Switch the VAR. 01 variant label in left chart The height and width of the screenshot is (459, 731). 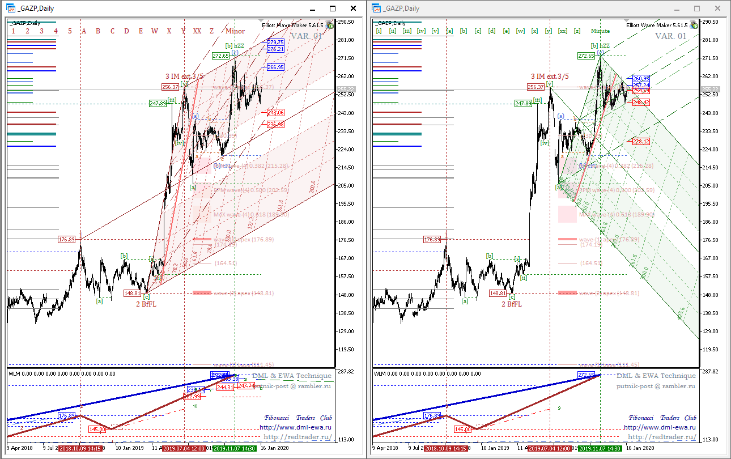(x=307, y=36)
